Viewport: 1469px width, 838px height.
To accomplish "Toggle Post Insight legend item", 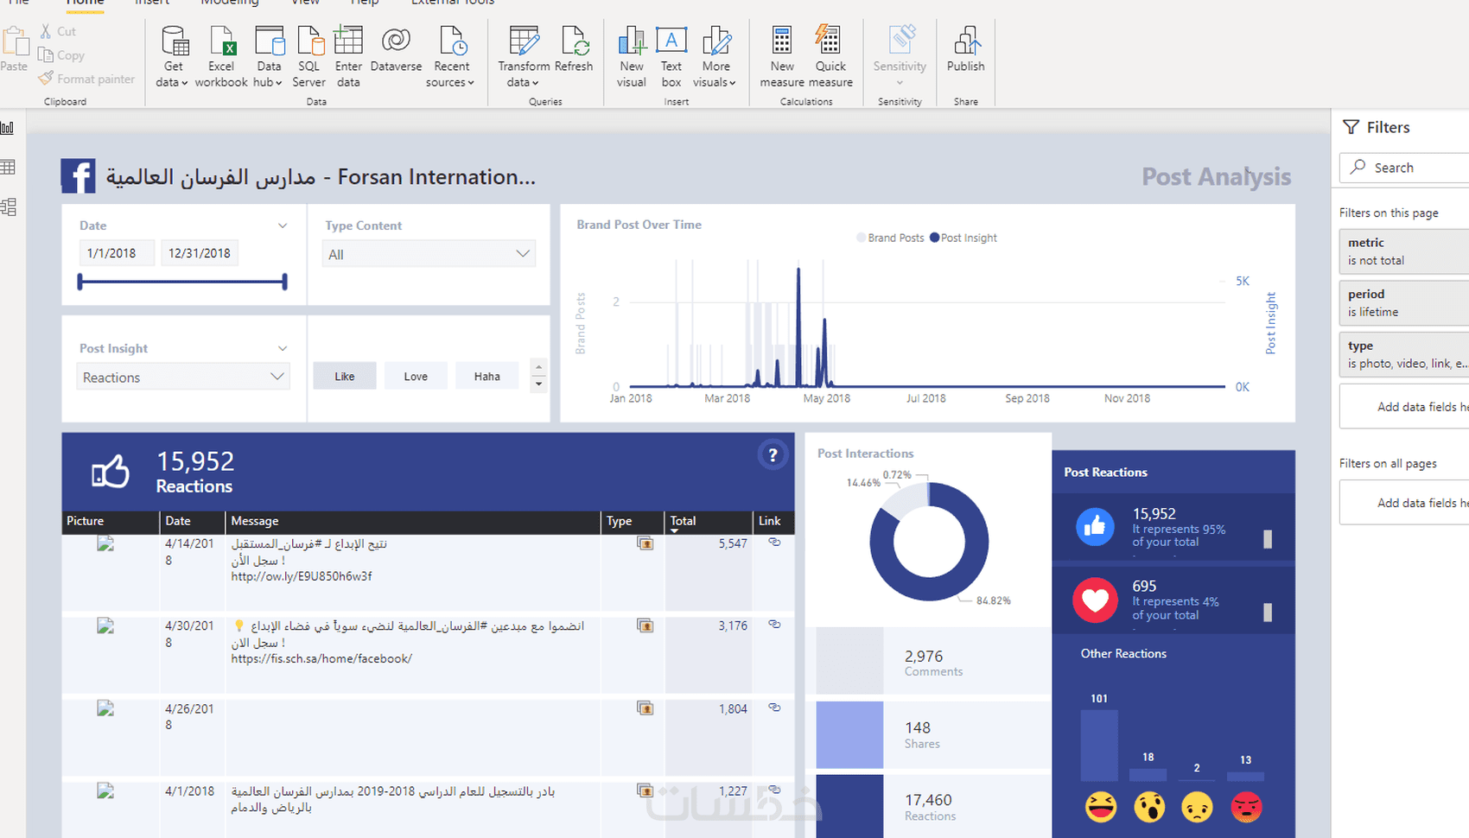I will (x=963, y=238).
